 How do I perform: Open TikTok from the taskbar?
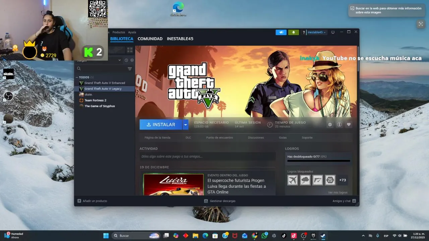tap(284, 236)
